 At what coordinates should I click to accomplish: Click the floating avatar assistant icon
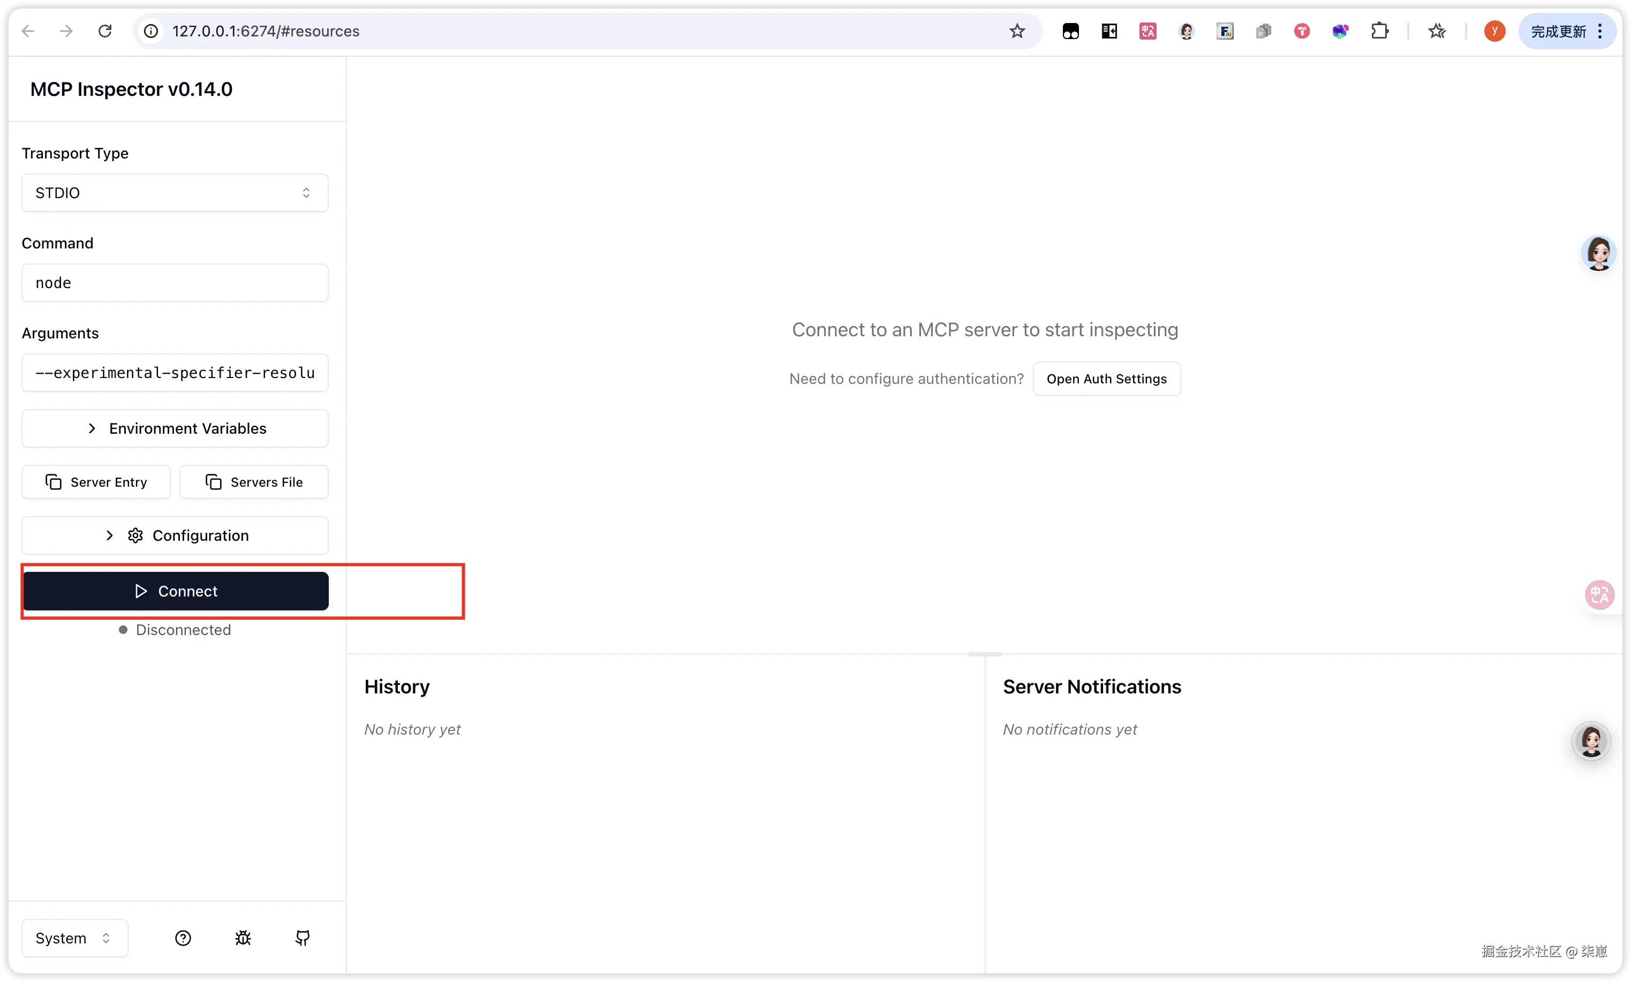[1598, 253]
